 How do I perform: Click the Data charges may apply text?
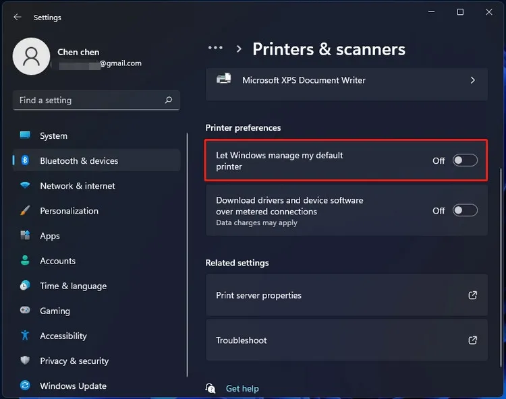(256, 222)
